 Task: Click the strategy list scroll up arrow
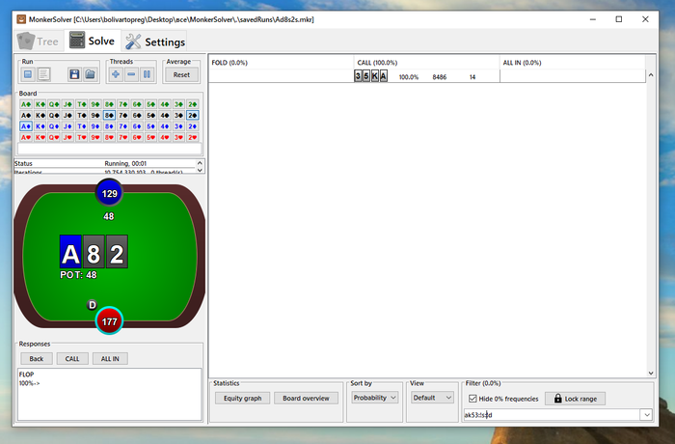(651, 75)
